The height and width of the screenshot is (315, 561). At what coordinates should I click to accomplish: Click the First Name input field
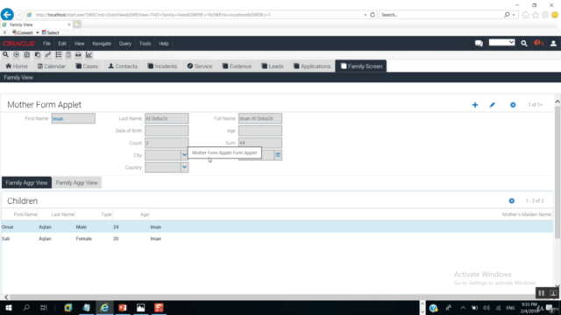[73, 119]
